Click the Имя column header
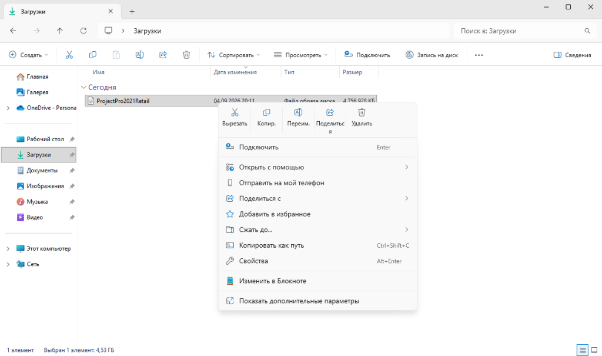 point(99,72)
